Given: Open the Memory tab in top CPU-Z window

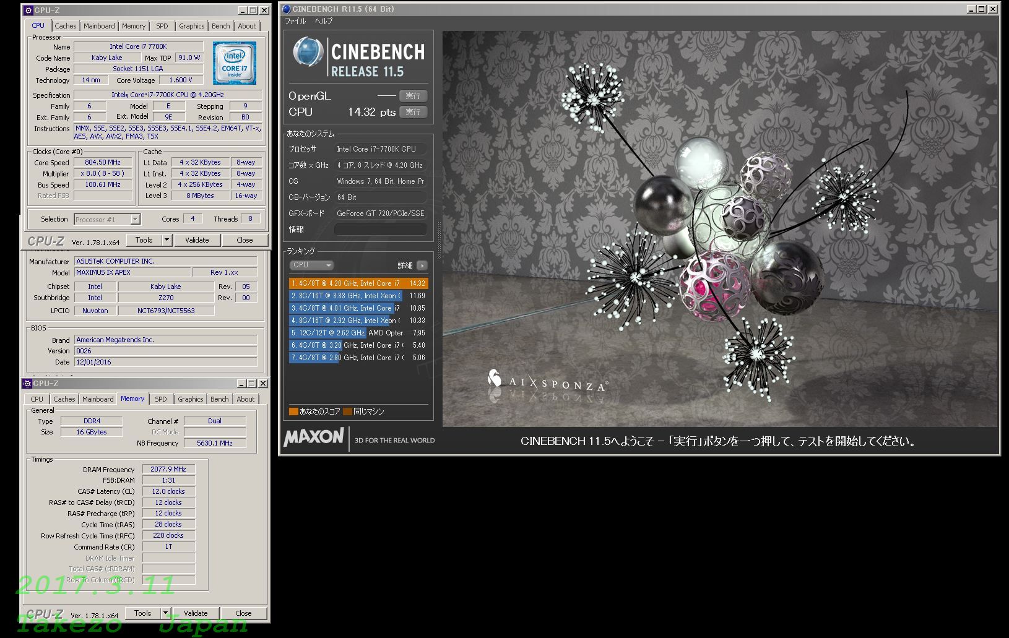Looking at the screenshot, I should click(134, 26).
